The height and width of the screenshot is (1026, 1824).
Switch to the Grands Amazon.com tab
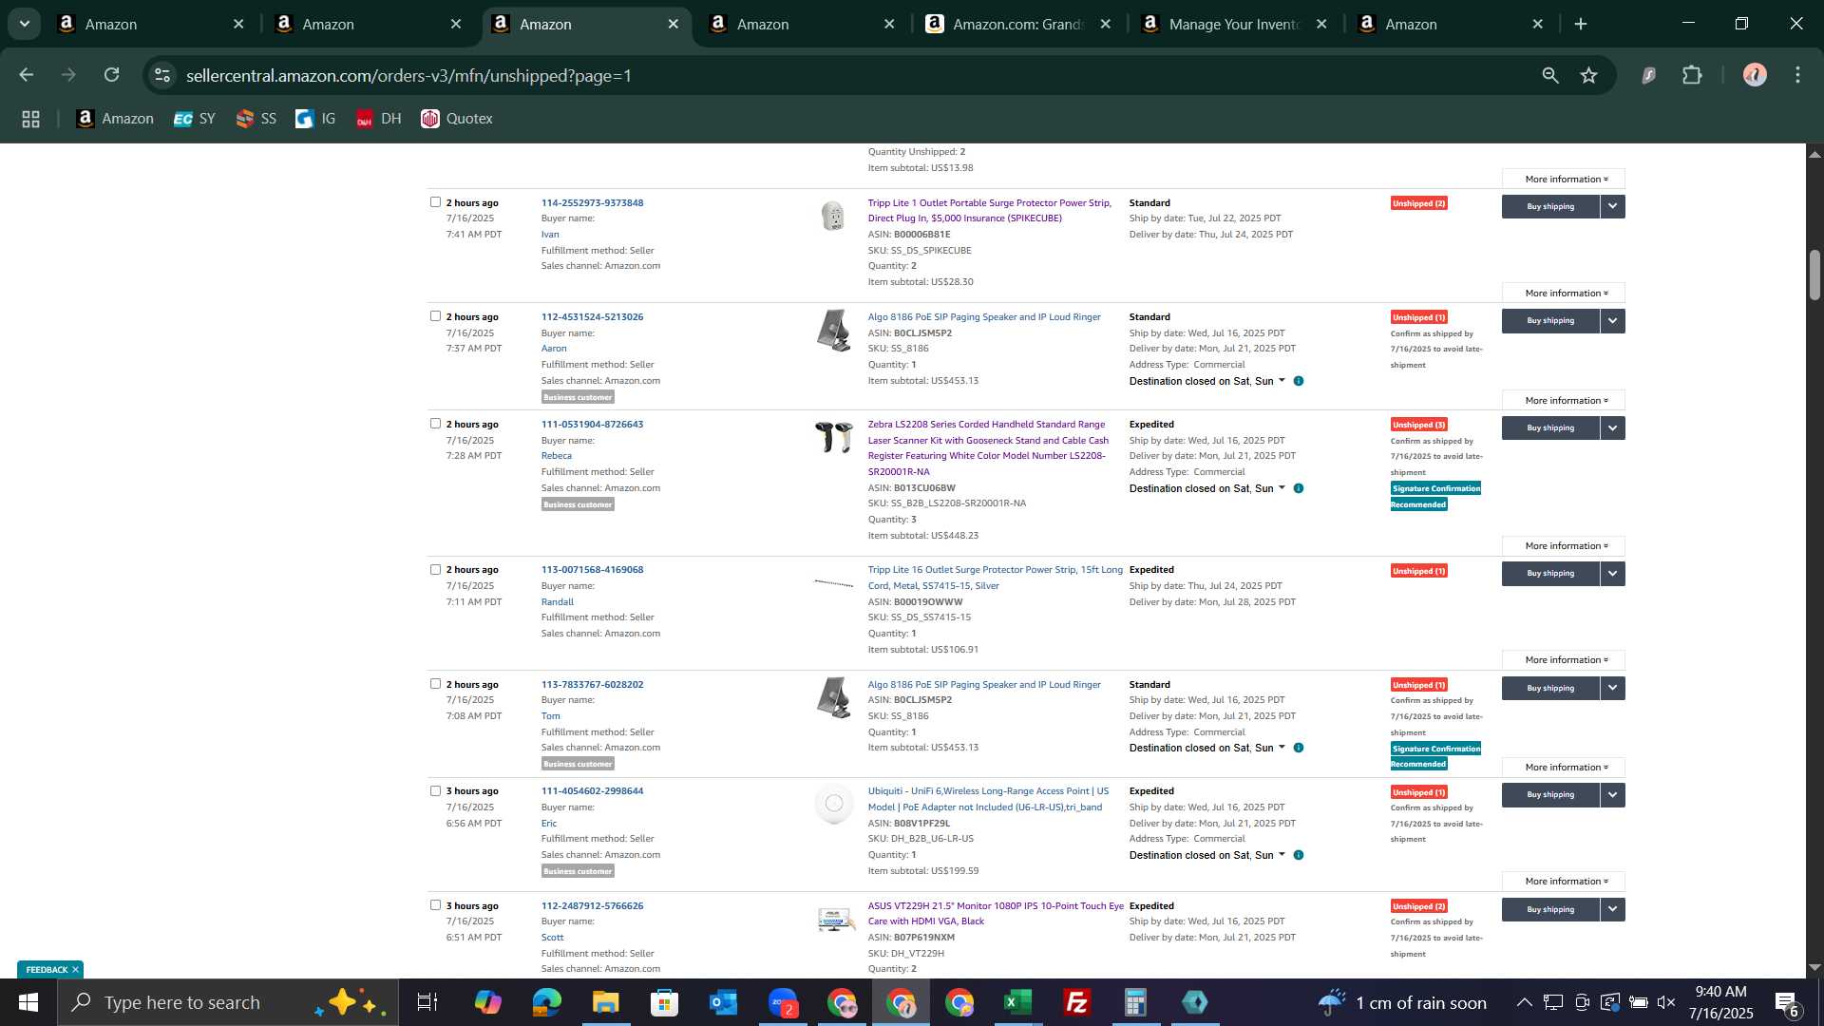point(1016,24)
